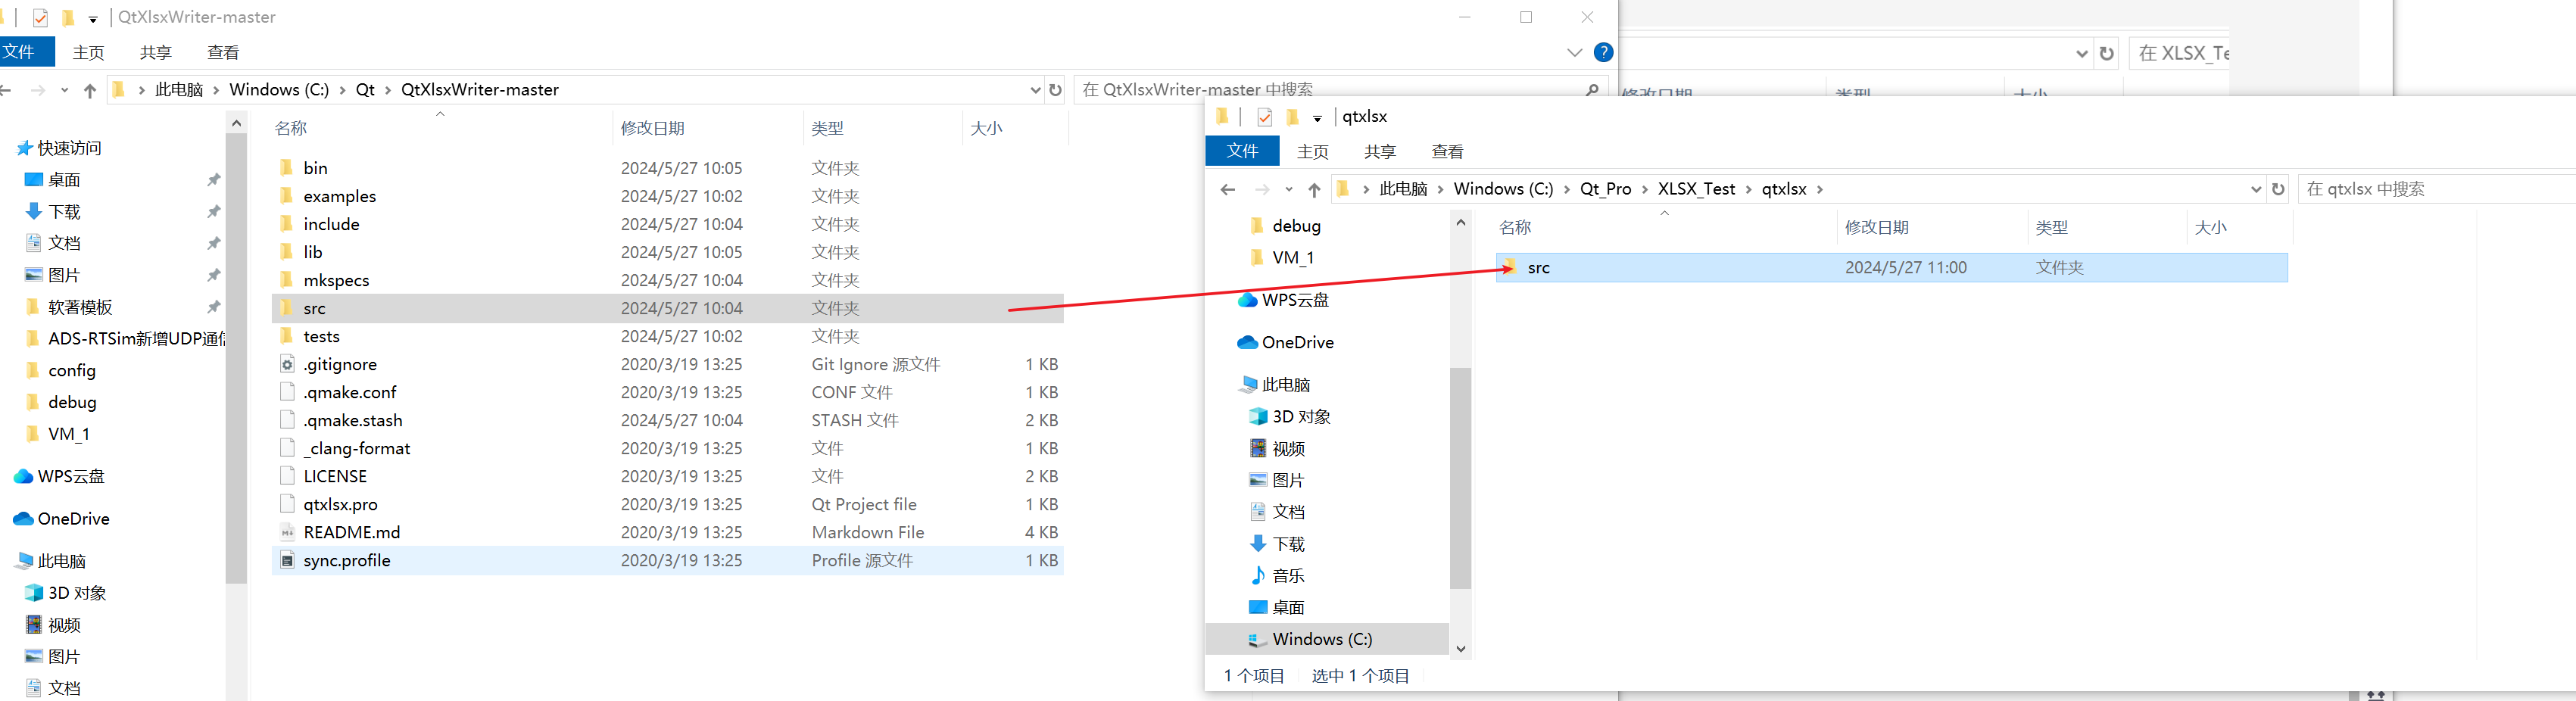Click the help icon in QtXlsxWriter-master window
The height and width of the screenshot is (701, 2576).
click(x=1603, y=52)
